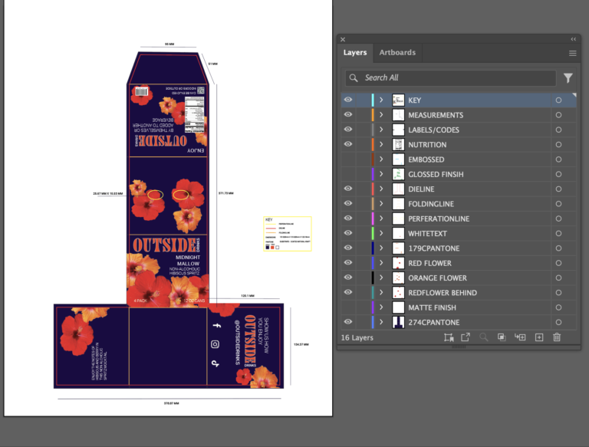Expand the EMBOSSED layer chevron

tap(381, 159)
